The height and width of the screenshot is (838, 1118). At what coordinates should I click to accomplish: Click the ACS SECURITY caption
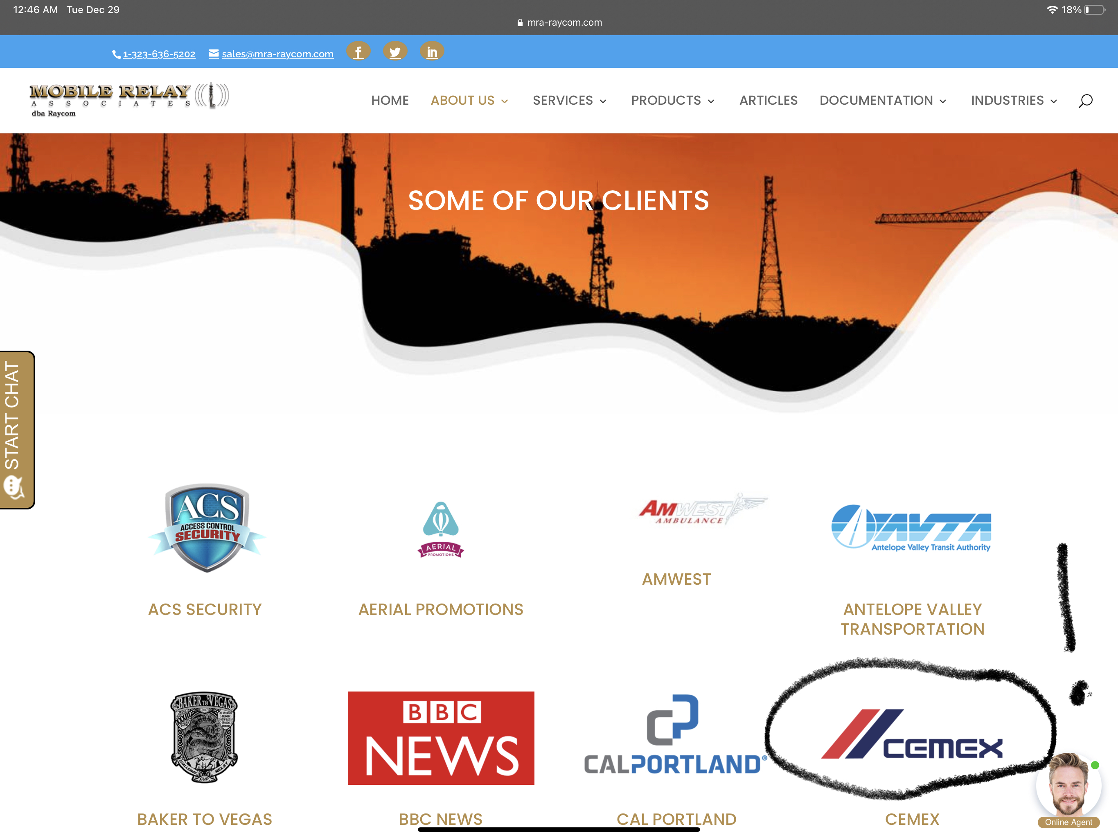pos(205,610)
